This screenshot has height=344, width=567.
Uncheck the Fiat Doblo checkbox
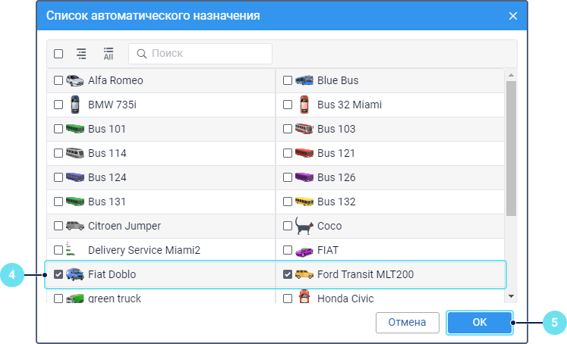pyautogui.click(x=58, y=274)
